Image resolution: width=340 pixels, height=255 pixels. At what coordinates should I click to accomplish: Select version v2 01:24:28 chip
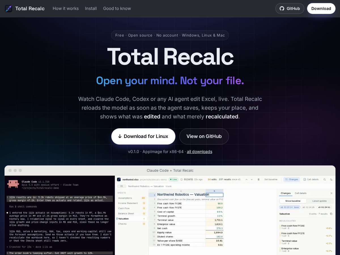(x=308, y=207)
